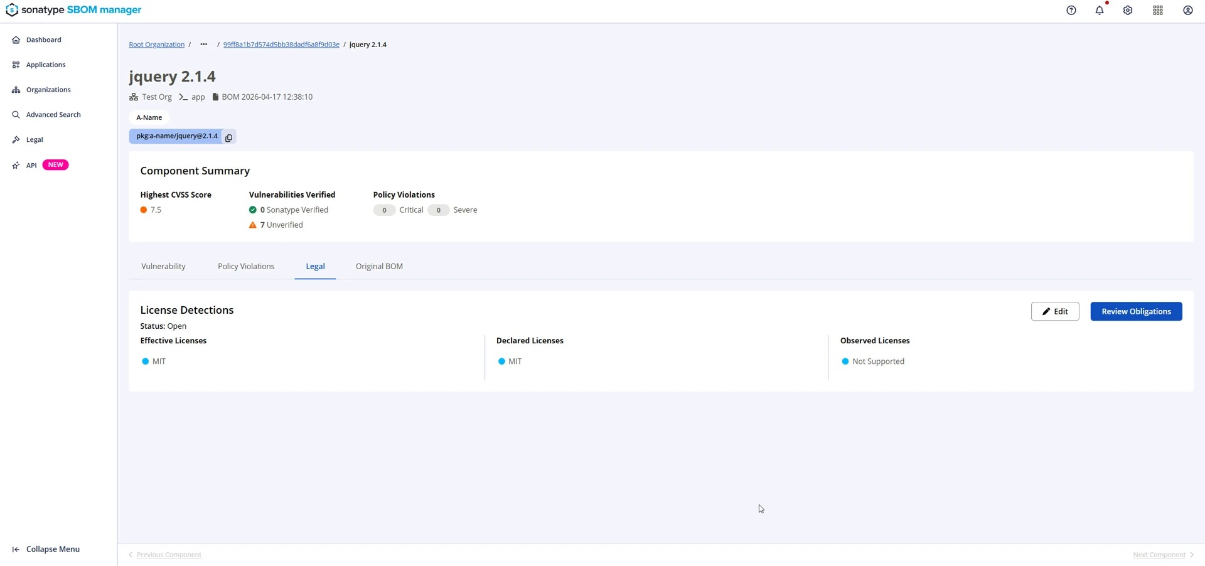This screenshot has width=1205, height=566.
Task: Click the BOM 2026-04-17 12:38:10 text
Action: pos(267,97)
